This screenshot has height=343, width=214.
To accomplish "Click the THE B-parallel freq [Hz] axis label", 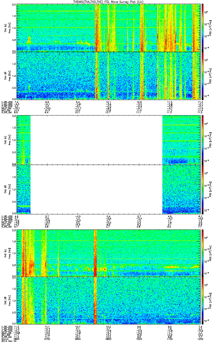I will 9,301.
